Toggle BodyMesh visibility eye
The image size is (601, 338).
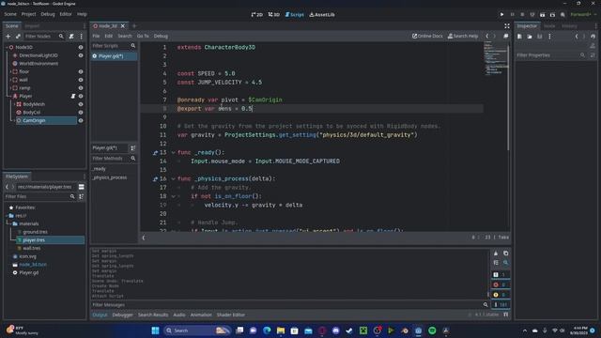tap(81, 104)
